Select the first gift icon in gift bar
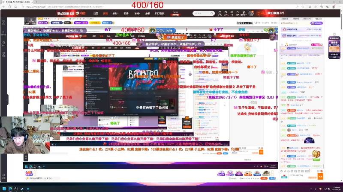This screenshot has width=343, height=192. (x=221, y=173)
